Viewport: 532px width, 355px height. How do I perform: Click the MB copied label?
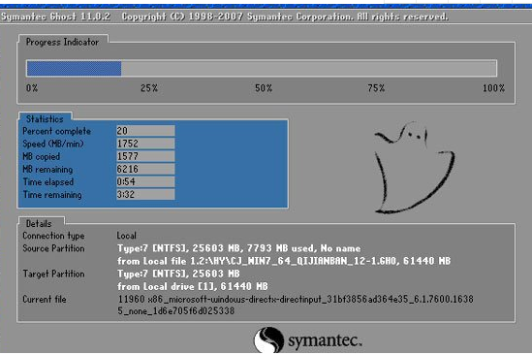click(x=41, y=156)
